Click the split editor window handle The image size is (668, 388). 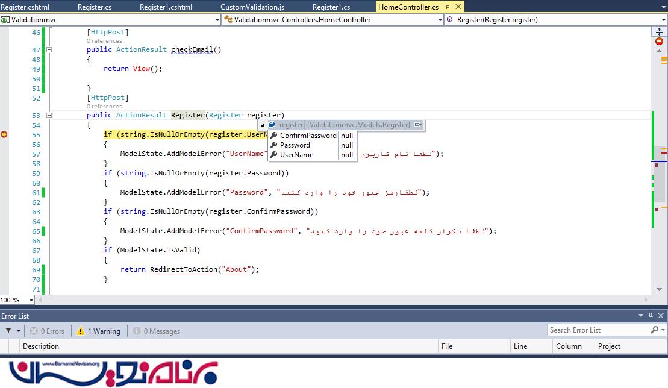[x=659, y=31]
